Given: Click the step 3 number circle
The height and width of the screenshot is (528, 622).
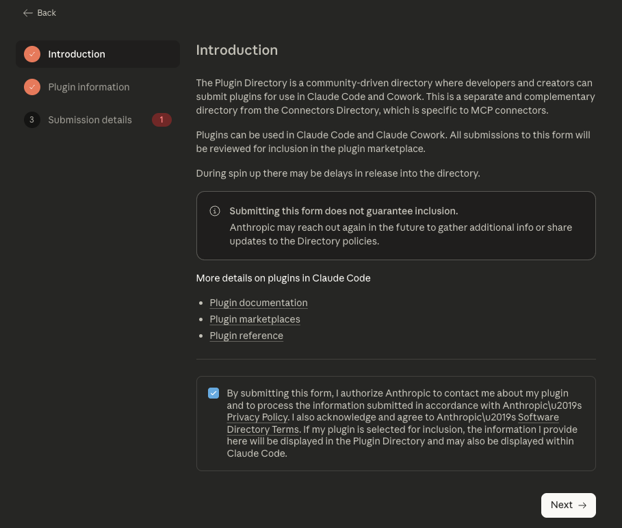Looking at the screenshot, I should [32, 120].
